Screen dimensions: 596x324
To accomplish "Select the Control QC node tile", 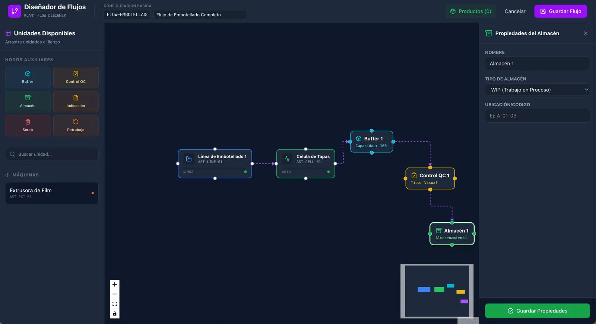I will (x=76, y=77).
